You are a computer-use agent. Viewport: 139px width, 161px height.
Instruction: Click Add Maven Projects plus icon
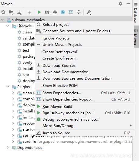point(29,12)
